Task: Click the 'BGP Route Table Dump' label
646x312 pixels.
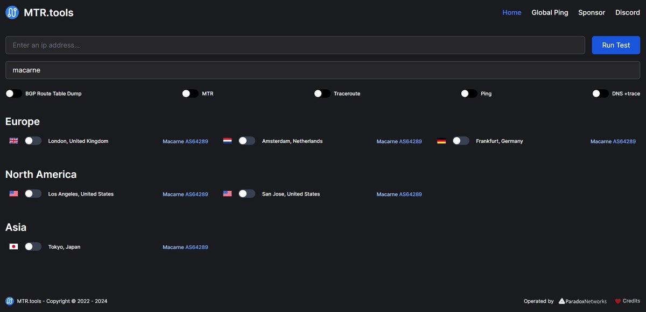Action: pos(53,93)
